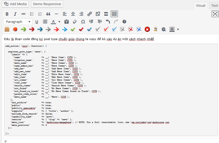This screenshot has height=143, width=219.
Task: Click the Demo Responsive button
Action: pos(47,4)
